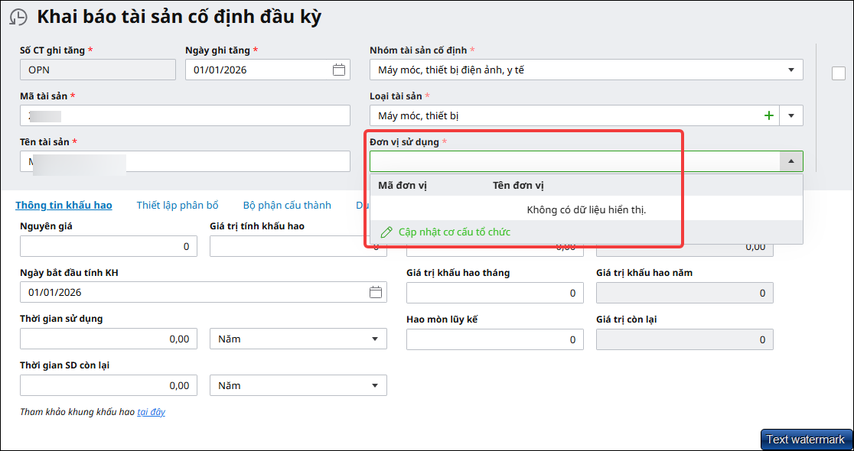Image resolution: width=854 pixels, height=451 pixels.
Task: Click Thời gian SD còn lại value field
Action: (x=109, y=386)
